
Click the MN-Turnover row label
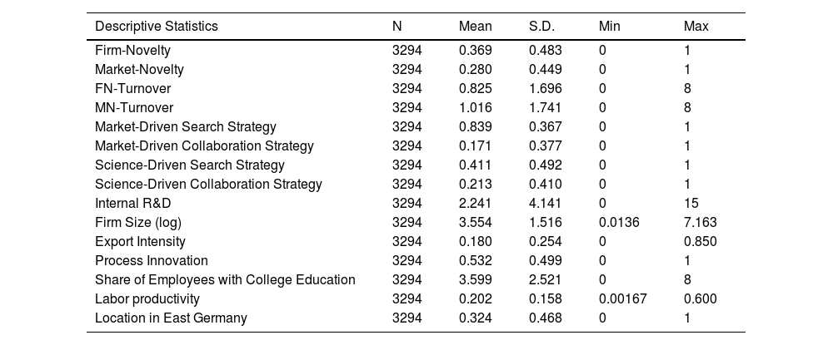pyautogui.click(x=134, y=108)
